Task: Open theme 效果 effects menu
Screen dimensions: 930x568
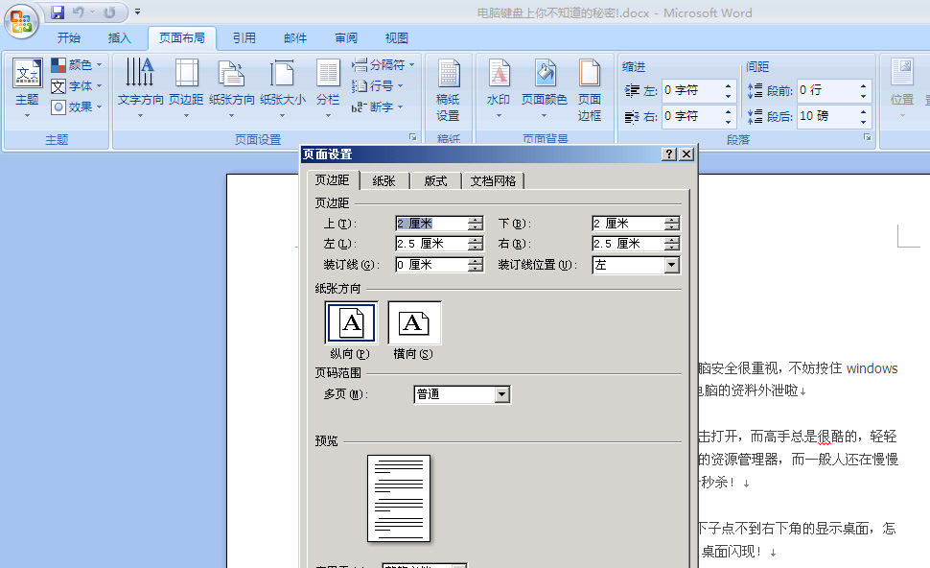Action: pos(77,106)
